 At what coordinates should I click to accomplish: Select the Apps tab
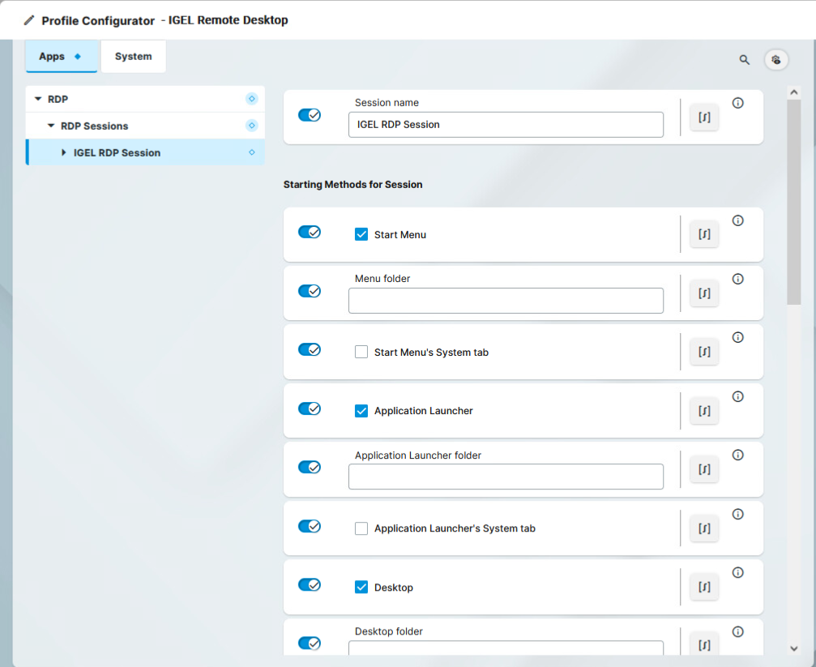pyautogui.click(x=53, y=56)
